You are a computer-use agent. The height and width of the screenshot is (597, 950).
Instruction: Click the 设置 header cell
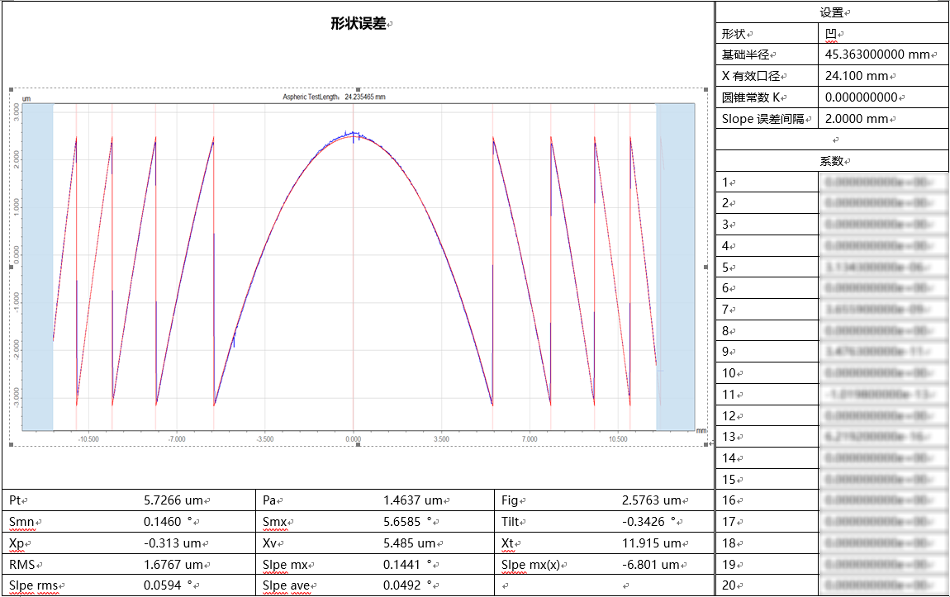[x=832, y=12]
